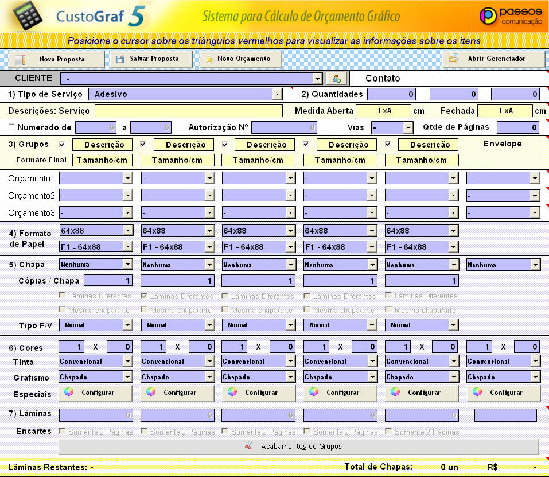Open first Grafismo Chapado dropdown
Viewport: 549px width, 477px height.
point(128,377)
